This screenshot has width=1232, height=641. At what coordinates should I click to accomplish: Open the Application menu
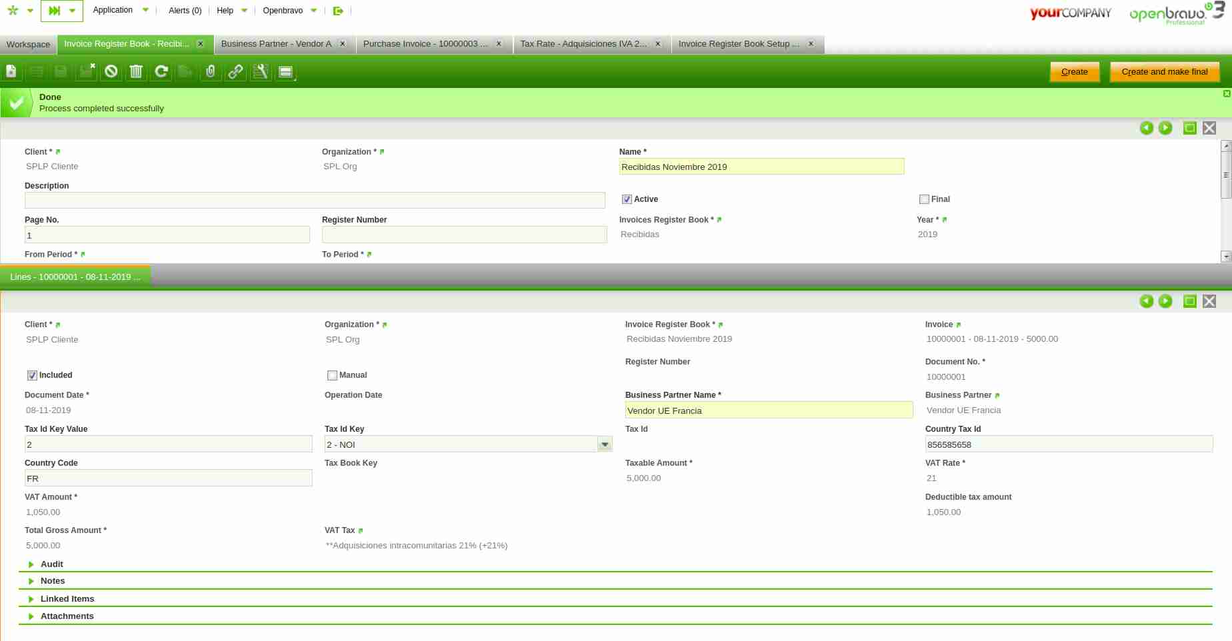pyautogui.click(x=113, y=10)
